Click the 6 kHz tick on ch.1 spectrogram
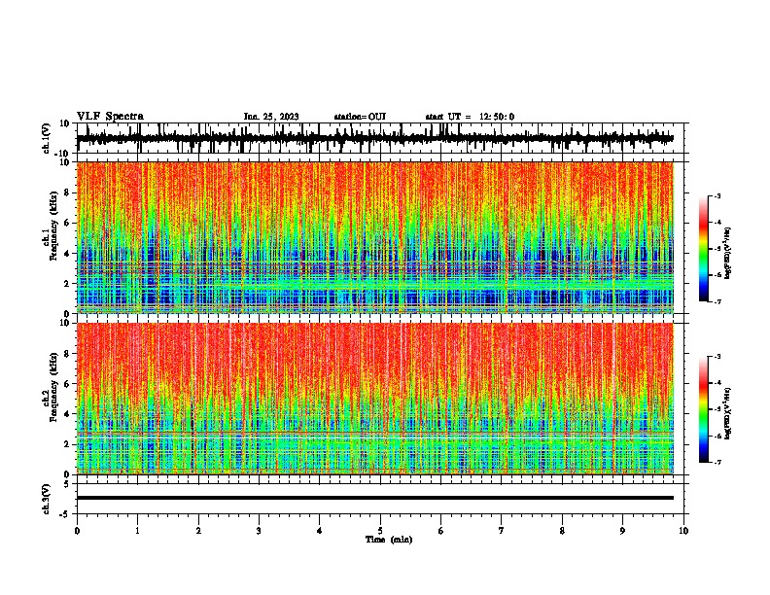 coord(68,224)
